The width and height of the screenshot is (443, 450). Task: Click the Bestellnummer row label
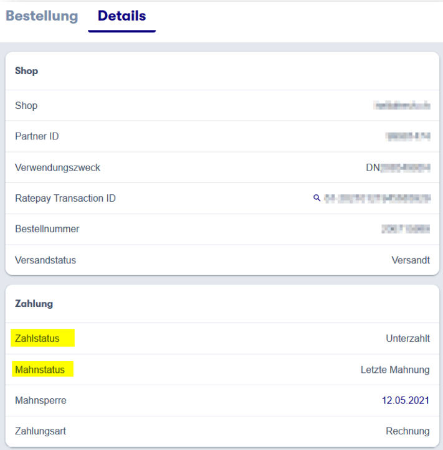tap(47, 229)
